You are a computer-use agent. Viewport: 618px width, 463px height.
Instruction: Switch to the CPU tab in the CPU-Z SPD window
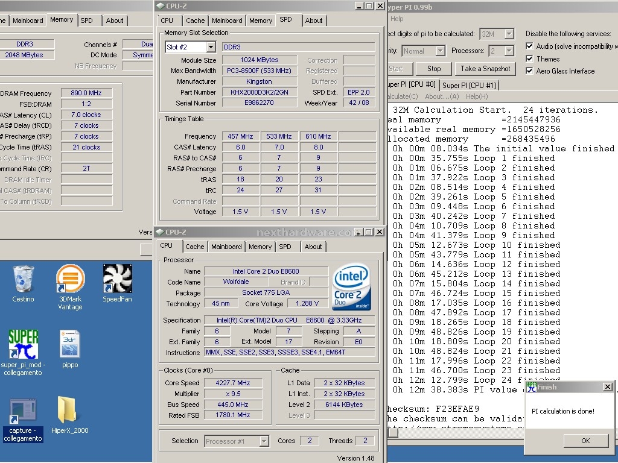coord(167,20)
